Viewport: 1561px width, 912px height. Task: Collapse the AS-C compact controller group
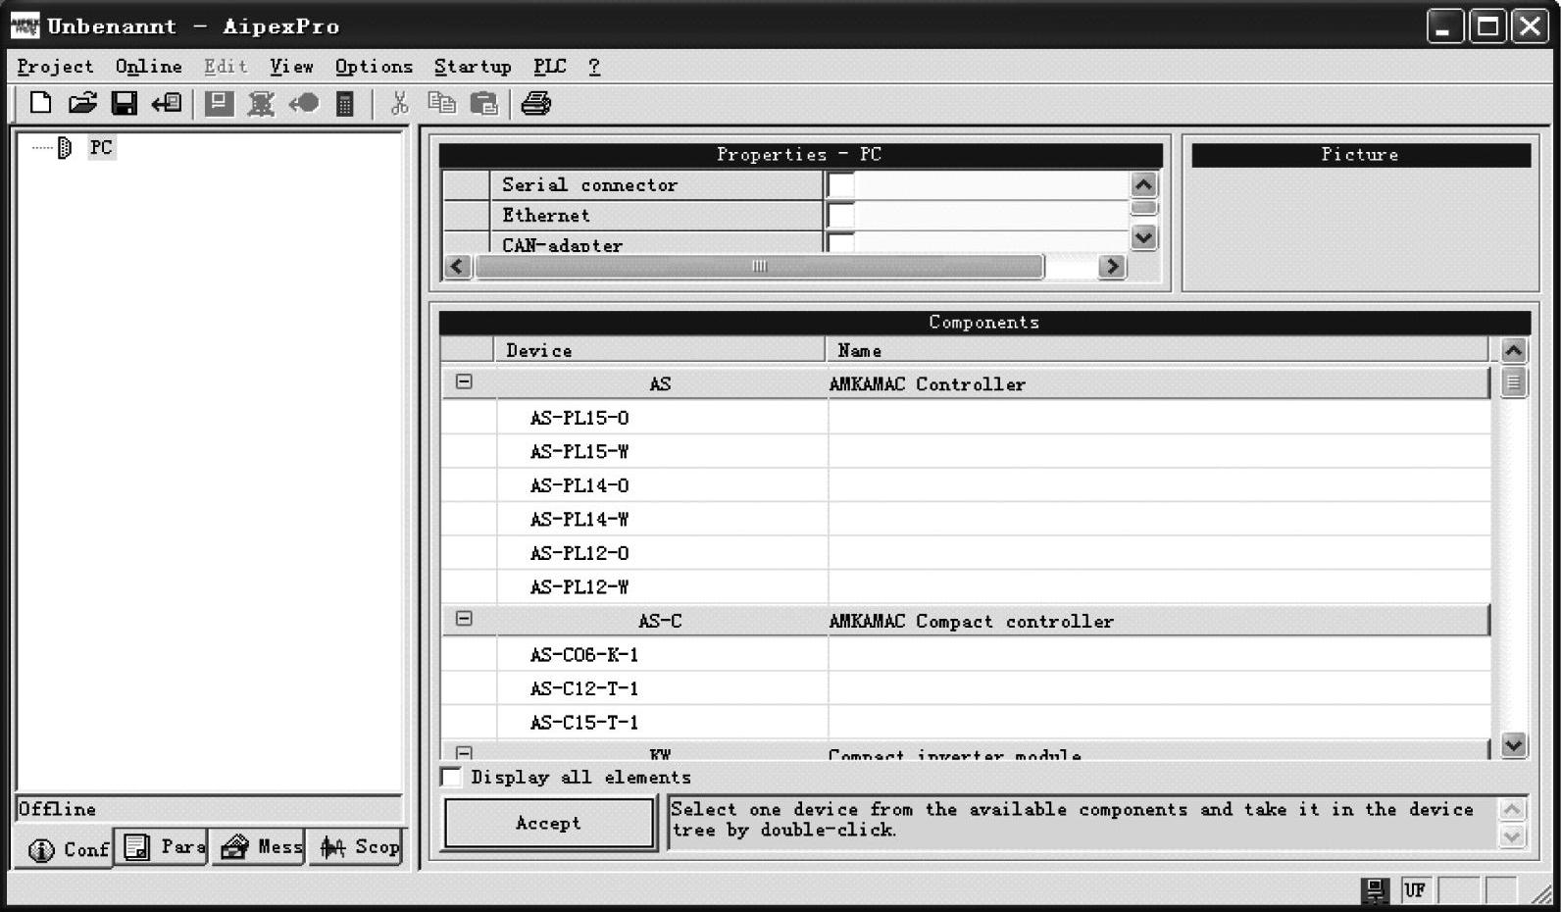[x=464, y=619]
